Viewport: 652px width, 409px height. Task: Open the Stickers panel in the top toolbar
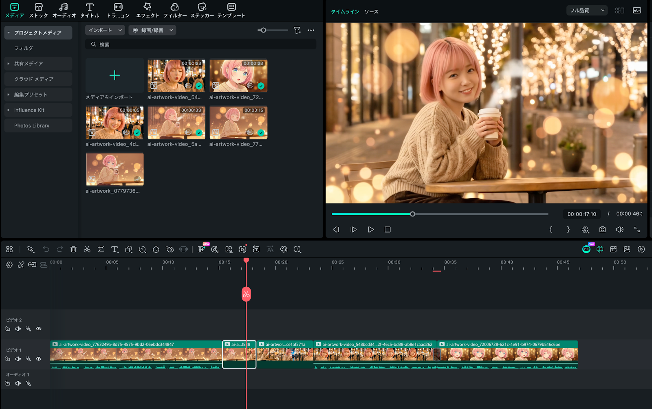click(x=202, y=10)
